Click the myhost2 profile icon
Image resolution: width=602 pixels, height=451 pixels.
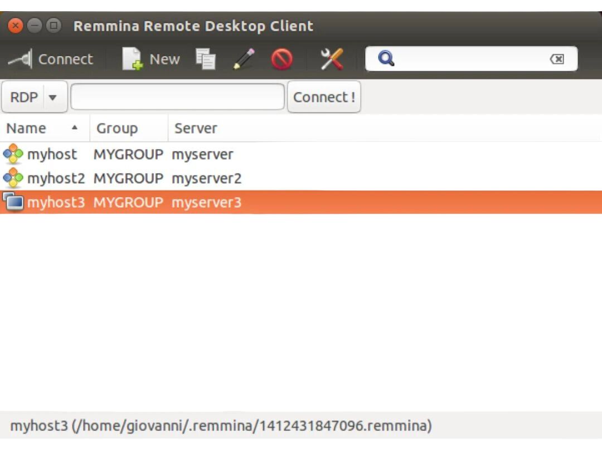13,178
